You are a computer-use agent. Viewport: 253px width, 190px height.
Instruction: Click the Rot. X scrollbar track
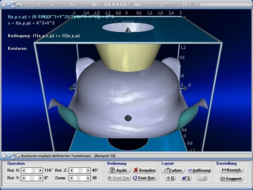click(32, 170)
